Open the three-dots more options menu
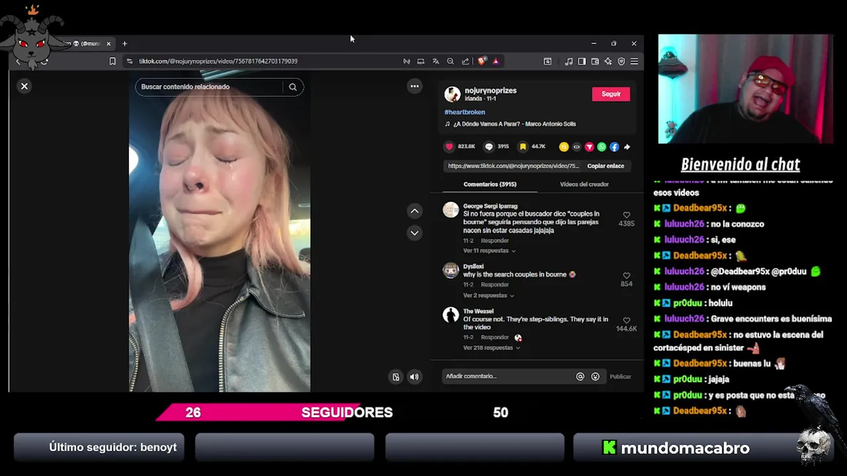This screenshot has height=476, width=847. point(414,86)
